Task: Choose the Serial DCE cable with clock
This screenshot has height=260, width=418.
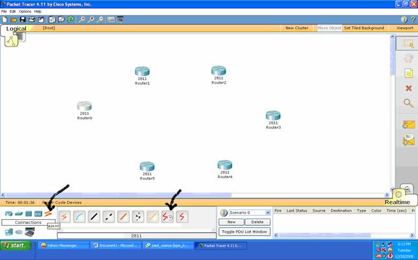Action: point(167,217)
